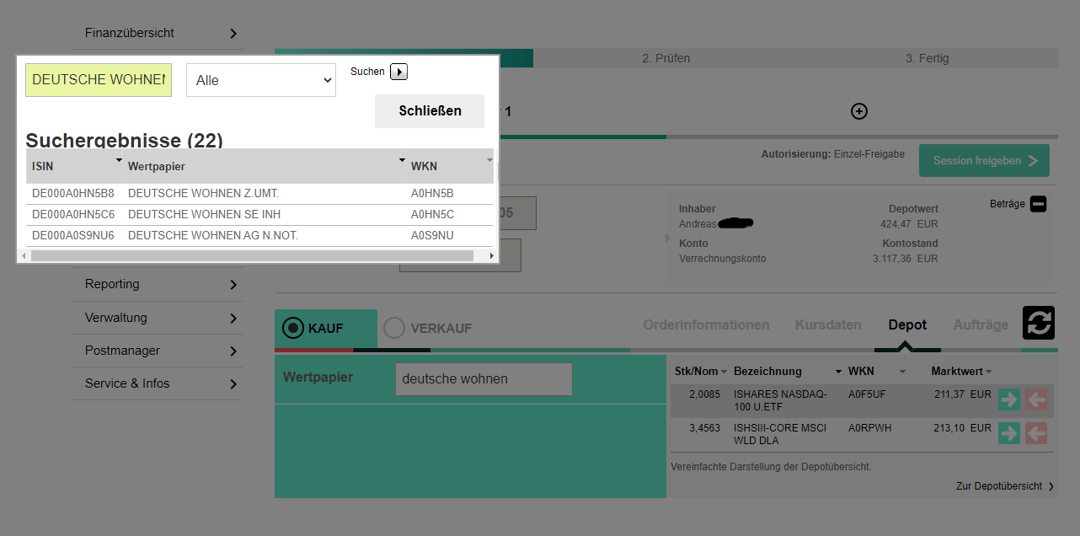Click step 2. Prüfen
Image resolution: width=1080 pixels, height=536 pixels.
(x=666, y=58)
